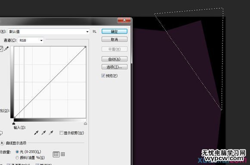Viewport: 250px width, 165px height.
Task: Open the RGB channel dropdown
Action: 31,40
